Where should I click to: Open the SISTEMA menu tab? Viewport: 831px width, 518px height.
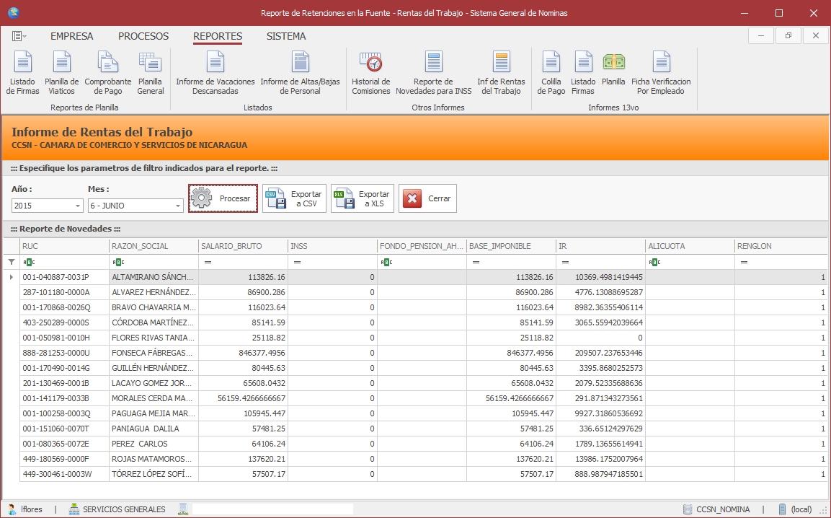pos(286,36)
